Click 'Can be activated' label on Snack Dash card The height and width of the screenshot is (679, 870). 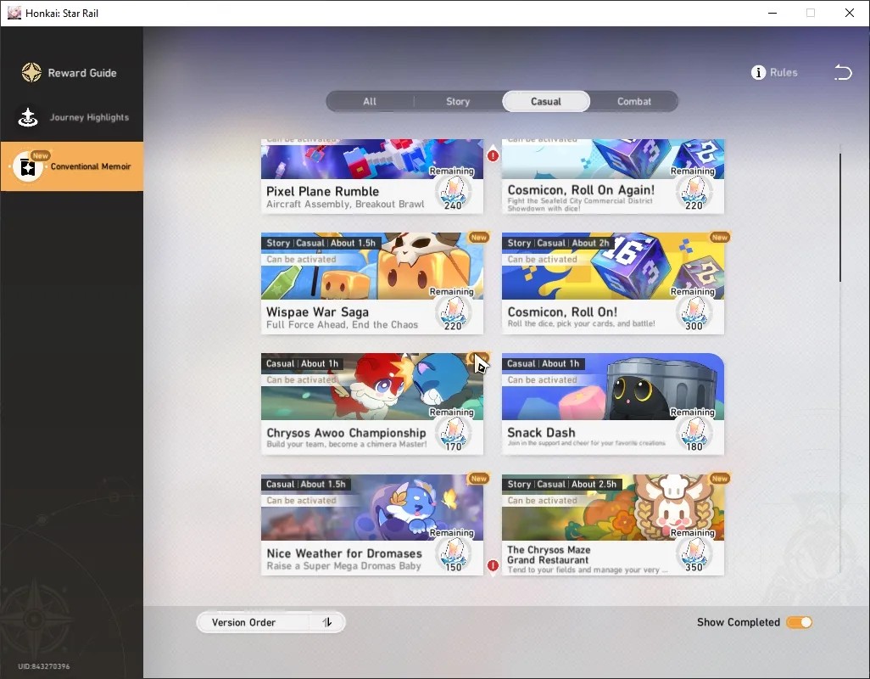542,379
